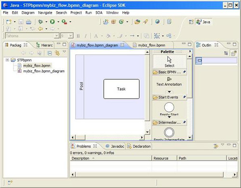Click the yellow Back navigation arrow
Viewport: 241px width, 188px height.
pos(40,29)
